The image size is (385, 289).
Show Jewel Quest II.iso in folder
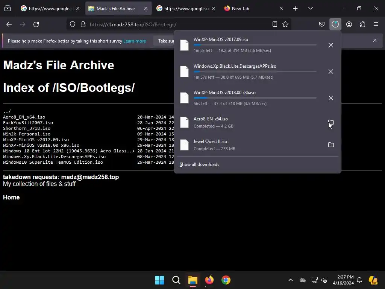(331, 145)
